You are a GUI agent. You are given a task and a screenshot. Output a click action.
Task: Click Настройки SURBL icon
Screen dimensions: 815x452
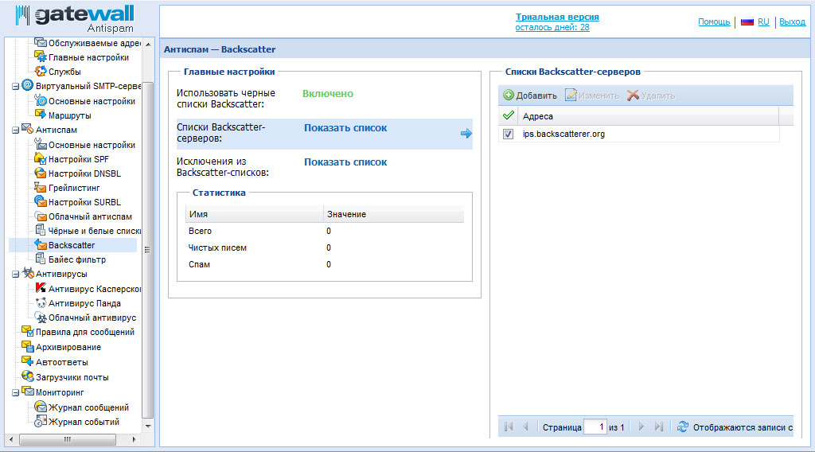tap(41, 201)
